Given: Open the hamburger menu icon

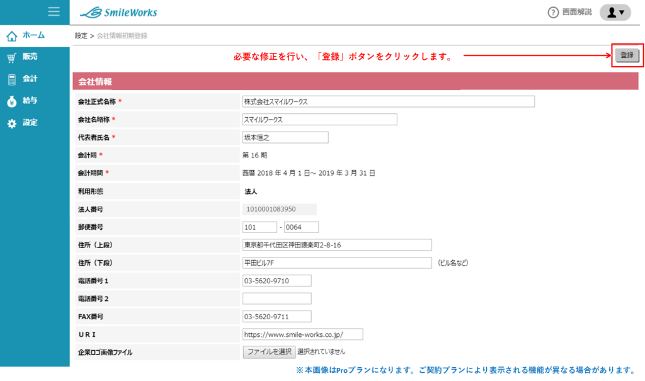Looking at the screenshot, I should click(54, 11).
